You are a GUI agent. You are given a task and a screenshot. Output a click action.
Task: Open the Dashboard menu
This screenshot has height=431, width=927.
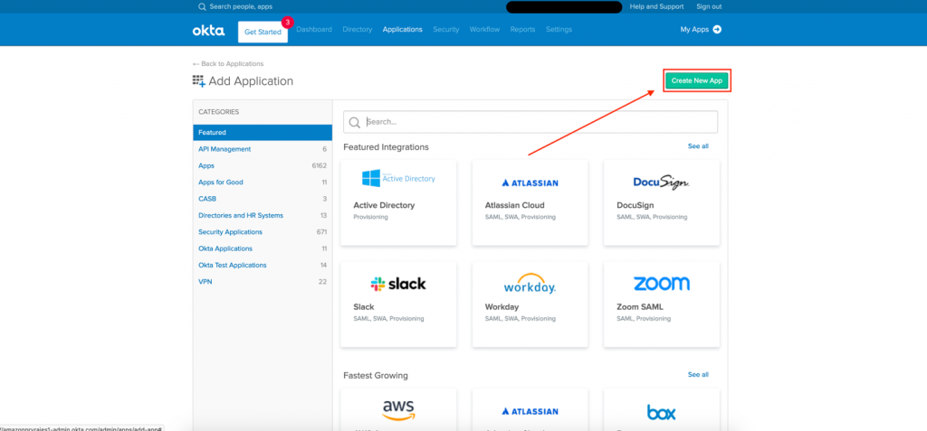tap(314, 30)
